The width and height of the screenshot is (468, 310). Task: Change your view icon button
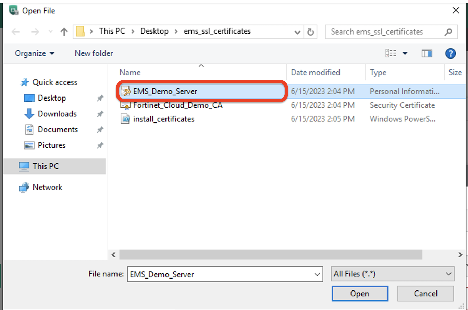pos(391,53)
